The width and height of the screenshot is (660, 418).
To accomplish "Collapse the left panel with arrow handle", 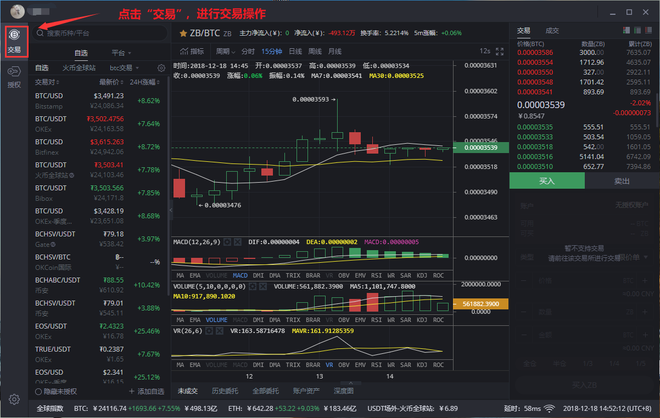I will (171, 210).
